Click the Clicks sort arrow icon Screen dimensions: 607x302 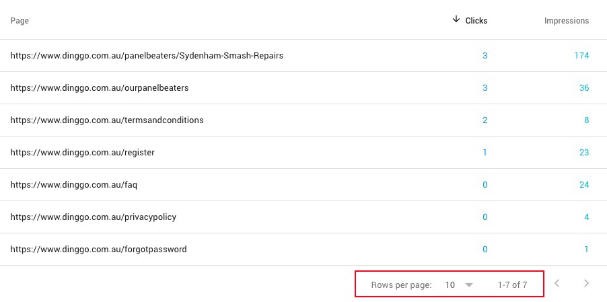click(456, 20)
